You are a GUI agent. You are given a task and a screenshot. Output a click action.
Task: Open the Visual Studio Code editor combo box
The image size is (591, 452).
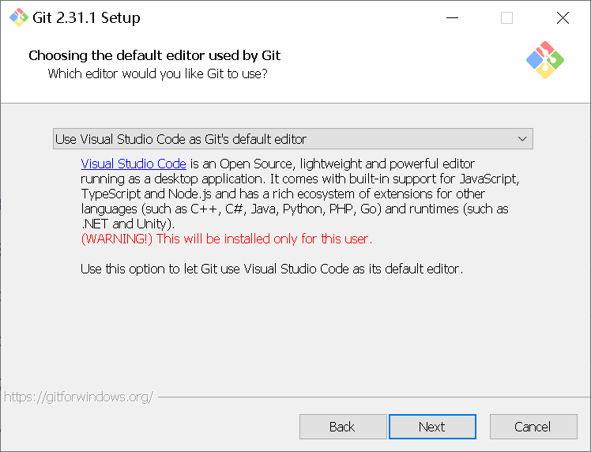pos(293,139)
